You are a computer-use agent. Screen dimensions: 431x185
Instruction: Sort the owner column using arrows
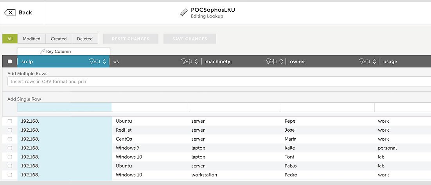(374, 62)
